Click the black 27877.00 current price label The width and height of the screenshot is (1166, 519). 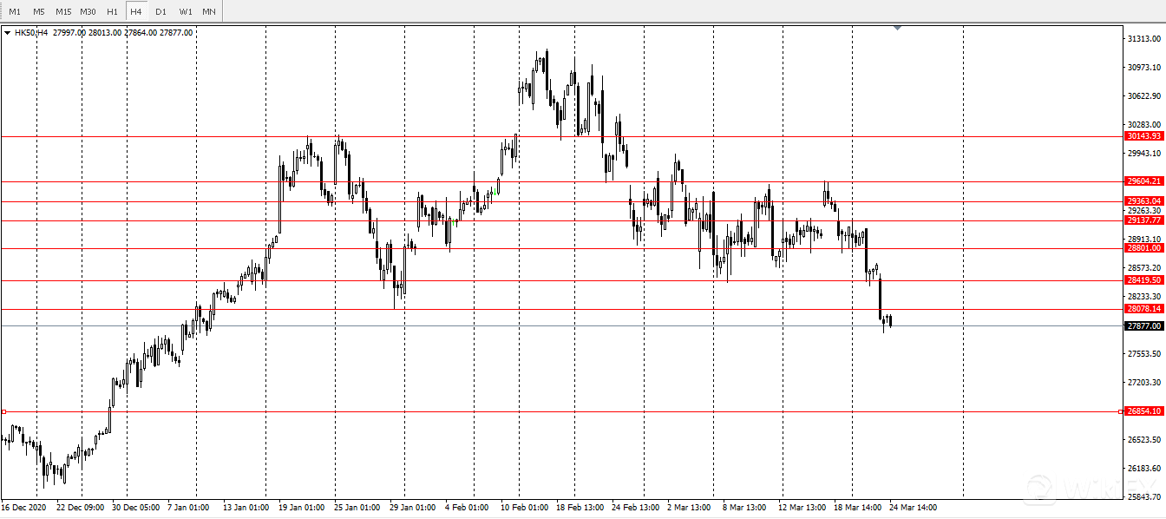click(1143, 326)
